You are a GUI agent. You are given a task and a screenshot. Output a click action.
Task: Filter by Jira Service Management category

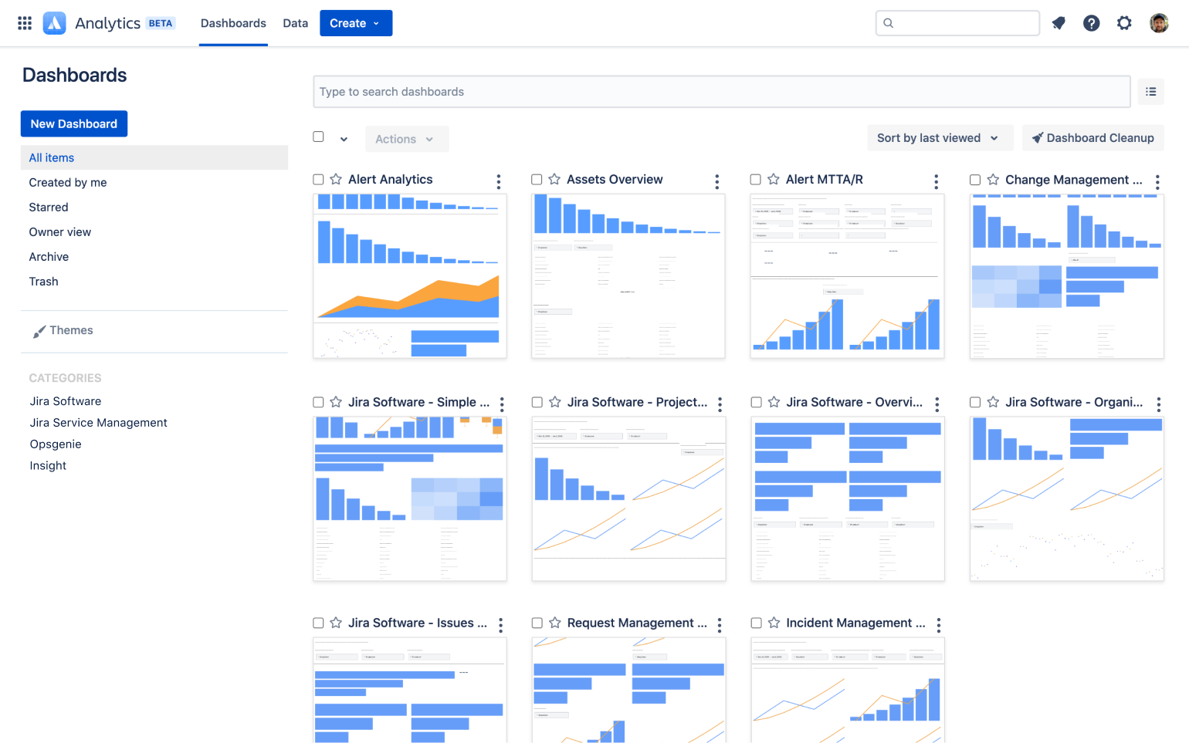click(99, 423)
